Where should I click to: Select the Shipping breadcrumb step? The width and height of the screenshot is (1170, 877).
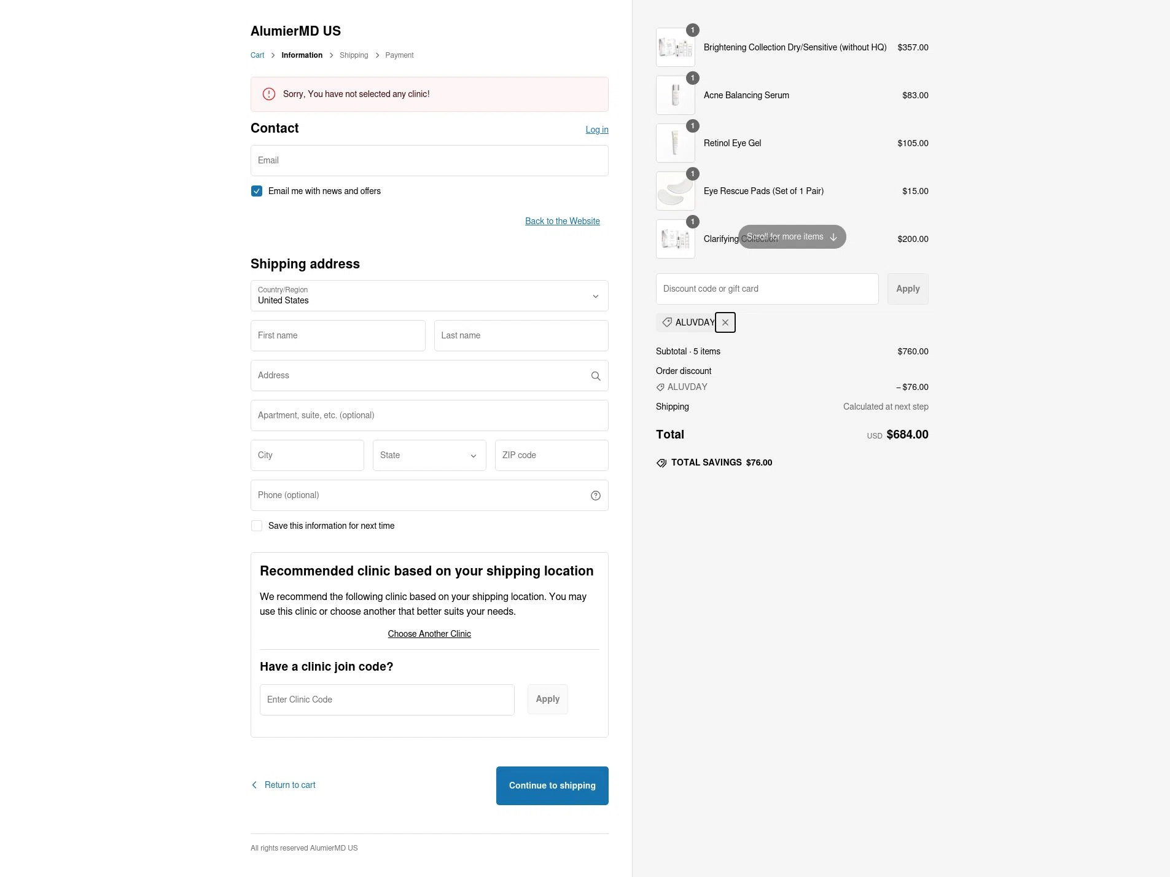point(354,55)
